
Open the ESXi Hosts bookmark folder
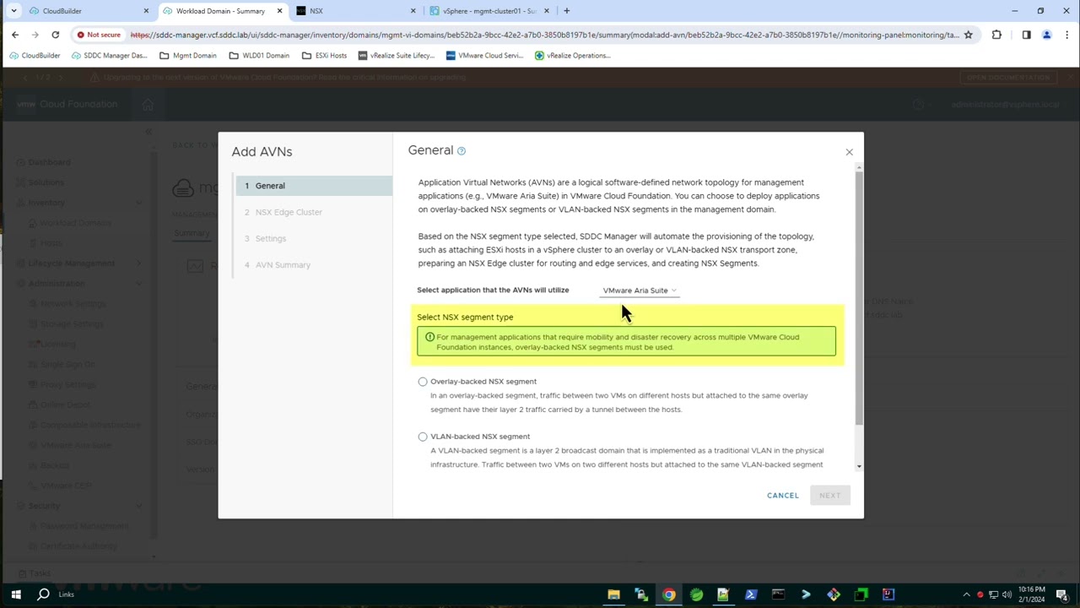[325, 56]
